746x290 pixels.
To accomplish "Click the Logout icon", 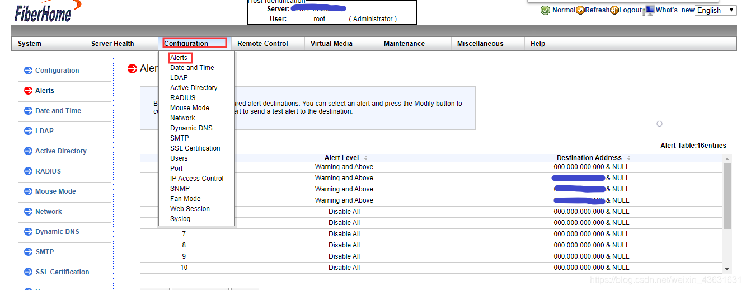I will click(x=614, y=10).
